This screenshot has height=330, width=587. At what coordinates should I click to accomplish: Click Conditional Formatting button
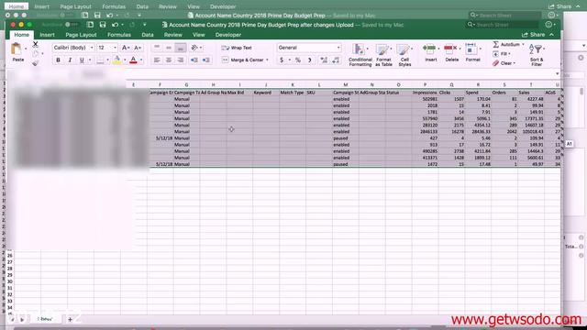[360, 55]
